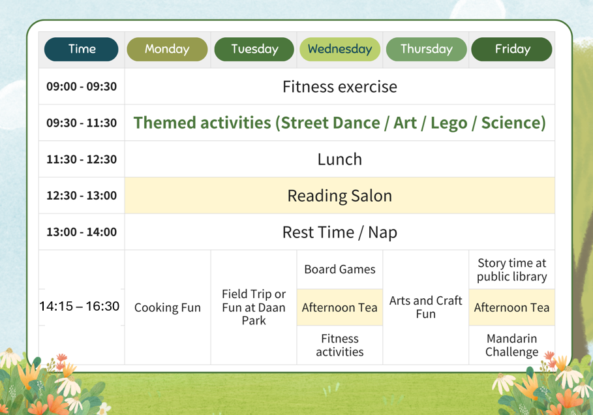593x415 pixels.
Task: Select the Wednesday column header
Action: [x=340, y=49]
